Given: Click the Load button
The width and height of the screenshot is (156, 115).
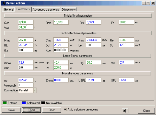Looking at the screenshot, I should (x=31, y=110).
